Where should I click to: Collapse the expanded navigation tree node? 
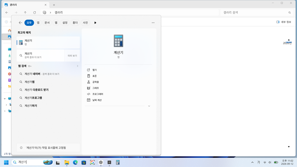pos(5,99)
